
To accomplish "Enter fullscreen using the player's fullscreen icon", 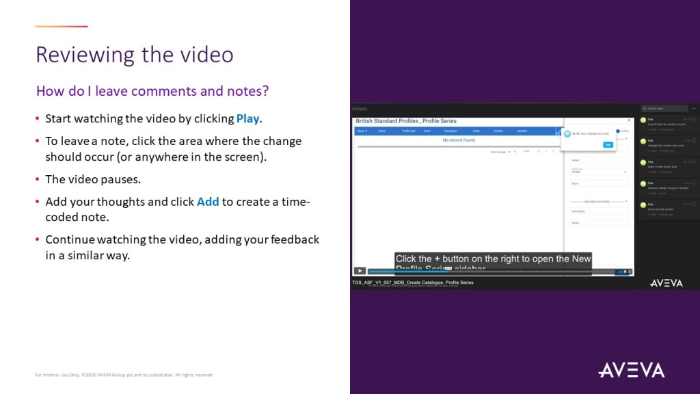I will (x=630, y=272).
